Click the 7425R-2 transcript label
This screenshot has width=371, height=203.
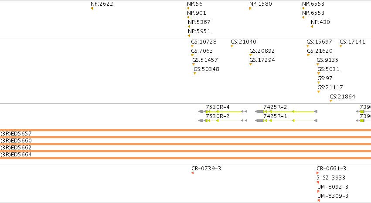point(275,107)
